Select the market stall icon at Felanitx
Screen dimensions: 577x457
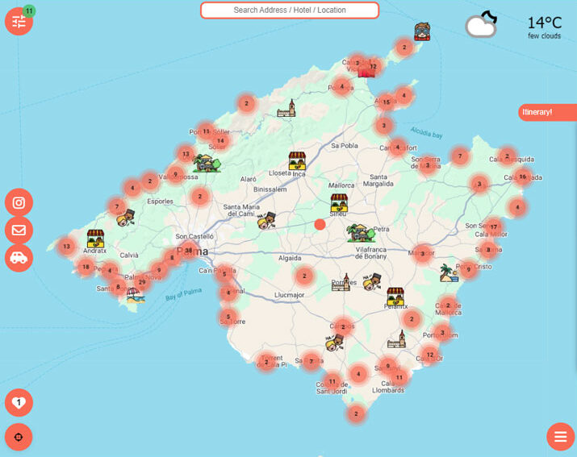(x=395, y=297)
